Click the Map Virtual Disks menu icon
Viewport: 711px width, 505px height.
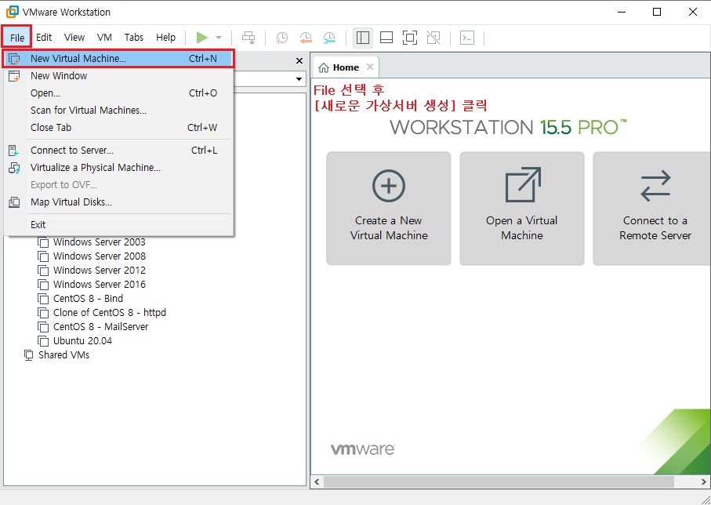pos(15,202)
